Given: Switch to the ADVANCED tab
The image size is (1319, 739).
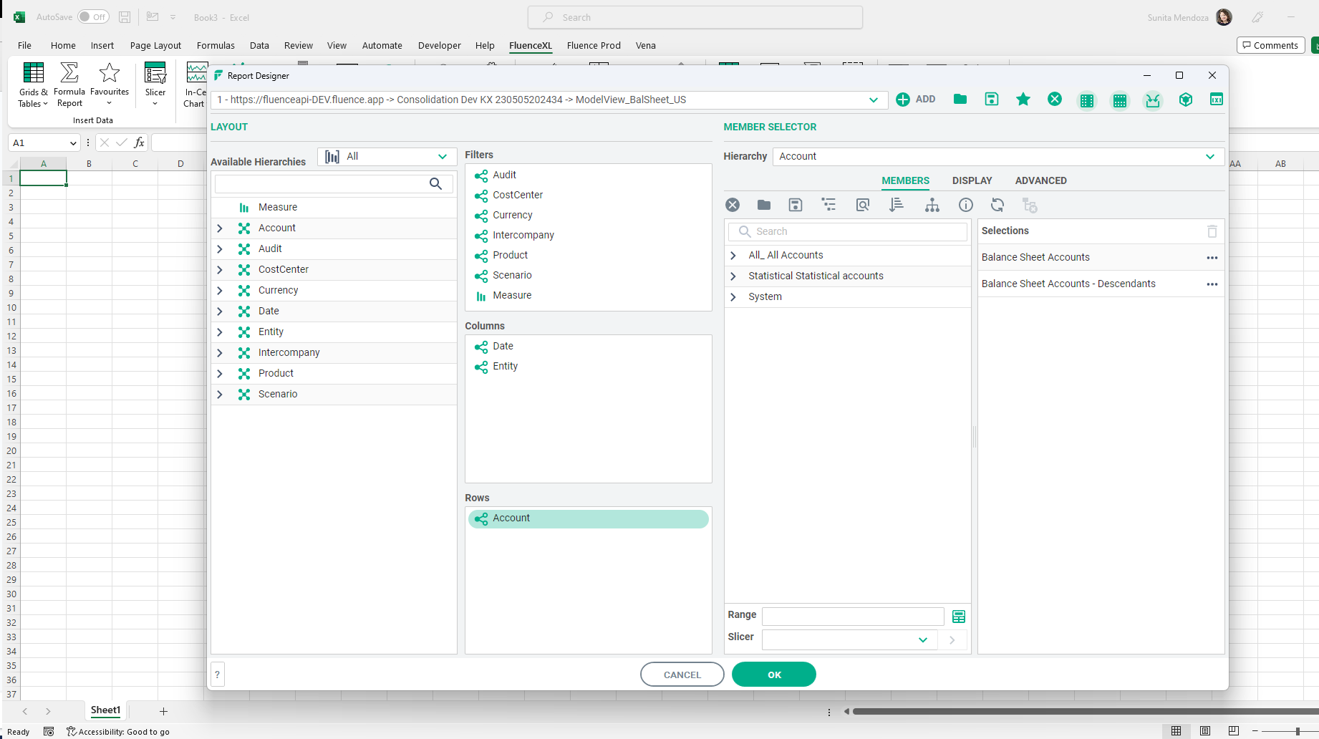Looking at the screenshot, I should [1040, 180].
